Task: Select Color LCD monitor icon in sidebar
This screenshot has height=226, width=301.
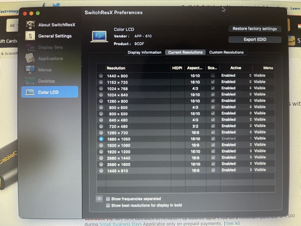Action: [x=30, y=92]
